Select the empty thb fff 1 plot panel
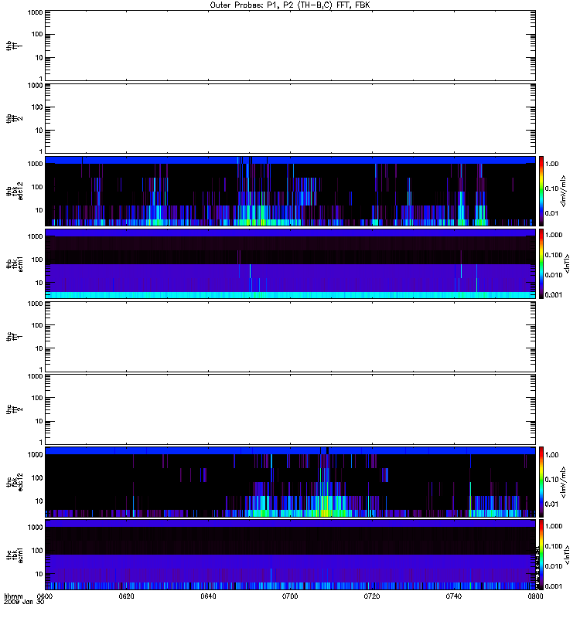 (290, 46)
